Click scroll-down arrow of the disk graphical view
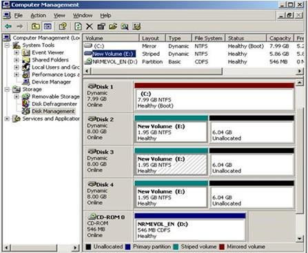 [300, 239]
